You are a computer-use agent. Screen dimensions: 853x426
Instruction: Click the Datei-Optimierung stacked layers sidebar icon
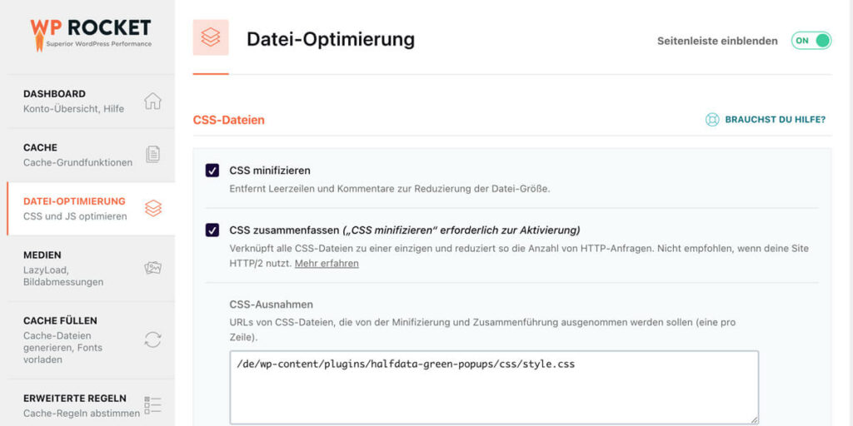[153, 208]
